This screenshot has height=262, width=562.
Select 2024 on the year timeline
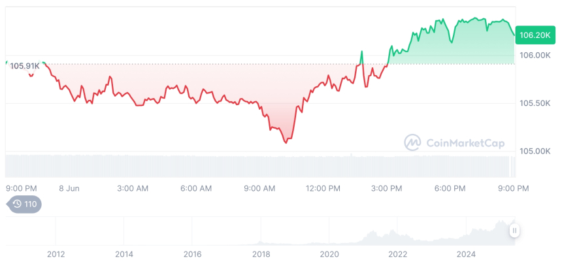pyautogui.click(x=467, y=254)
